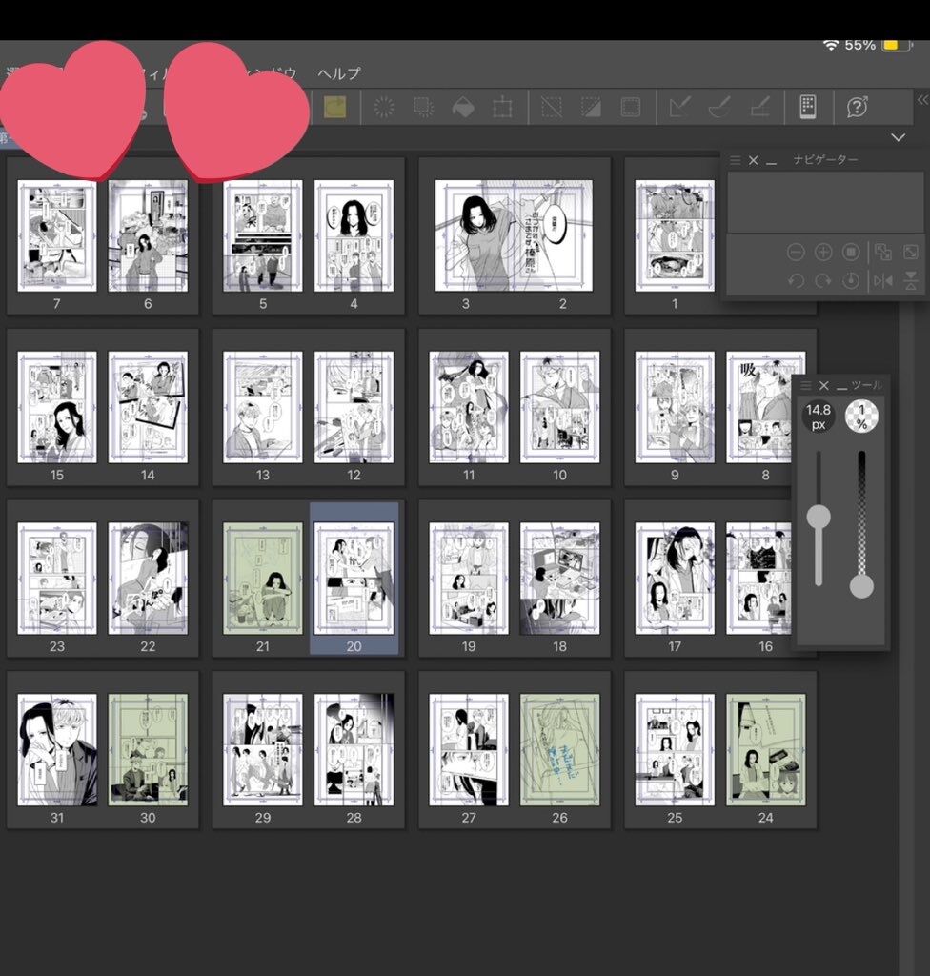Select green page 30 thumbnail
The height and width of the screenshot is (976, 930).
(148, 749)
